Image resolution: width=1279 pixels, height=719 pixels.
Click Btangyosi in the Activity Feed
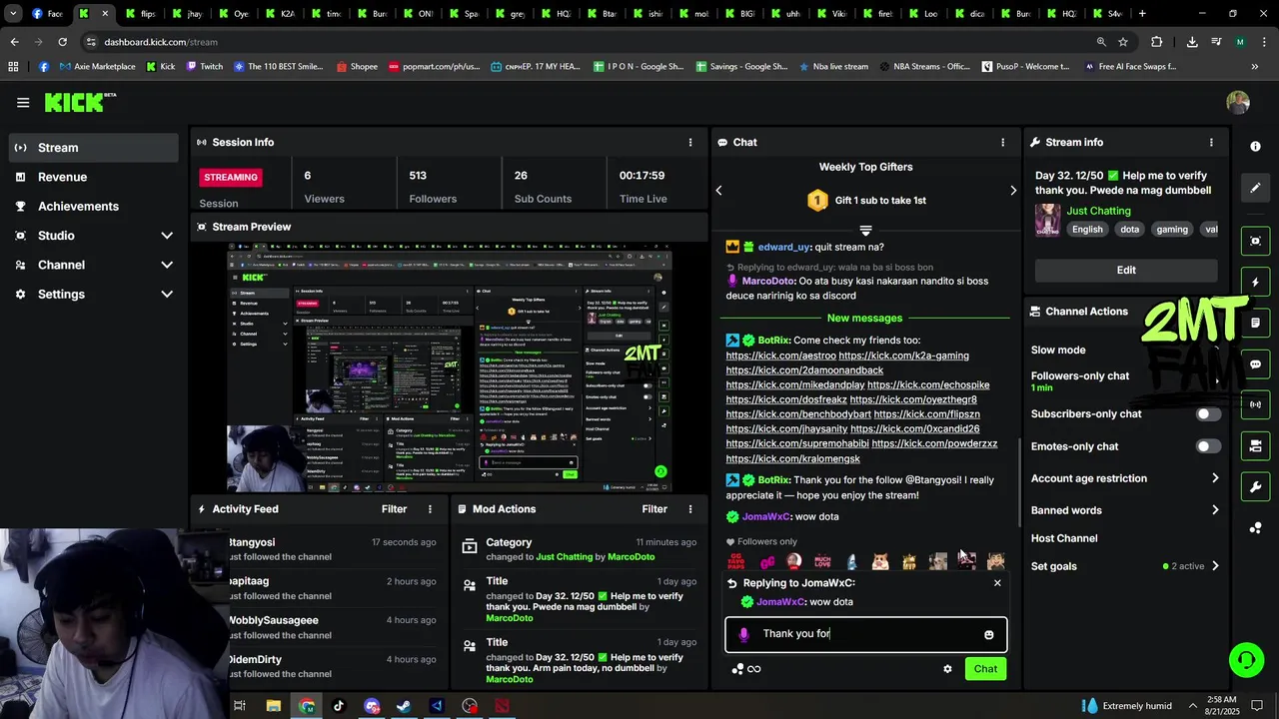point(252,542)
